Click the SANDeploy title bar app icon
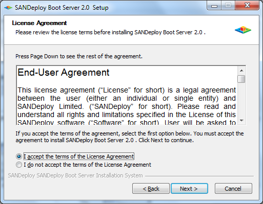263x204 pixels. coord(8,8)
